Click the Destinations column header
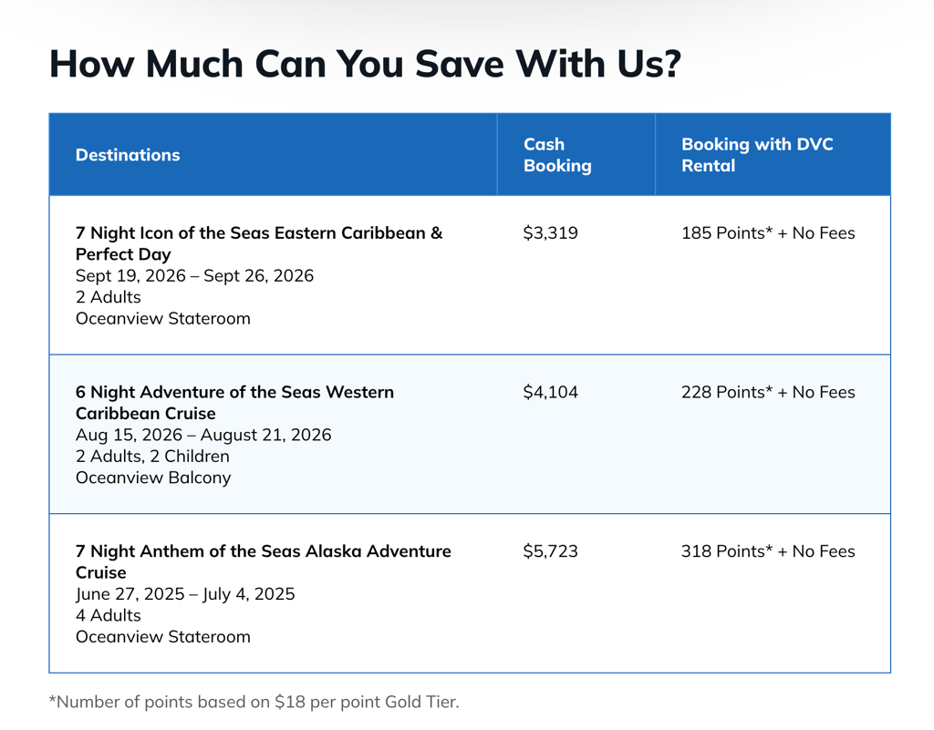The image size is (934, 730). [x=128, y=155]
